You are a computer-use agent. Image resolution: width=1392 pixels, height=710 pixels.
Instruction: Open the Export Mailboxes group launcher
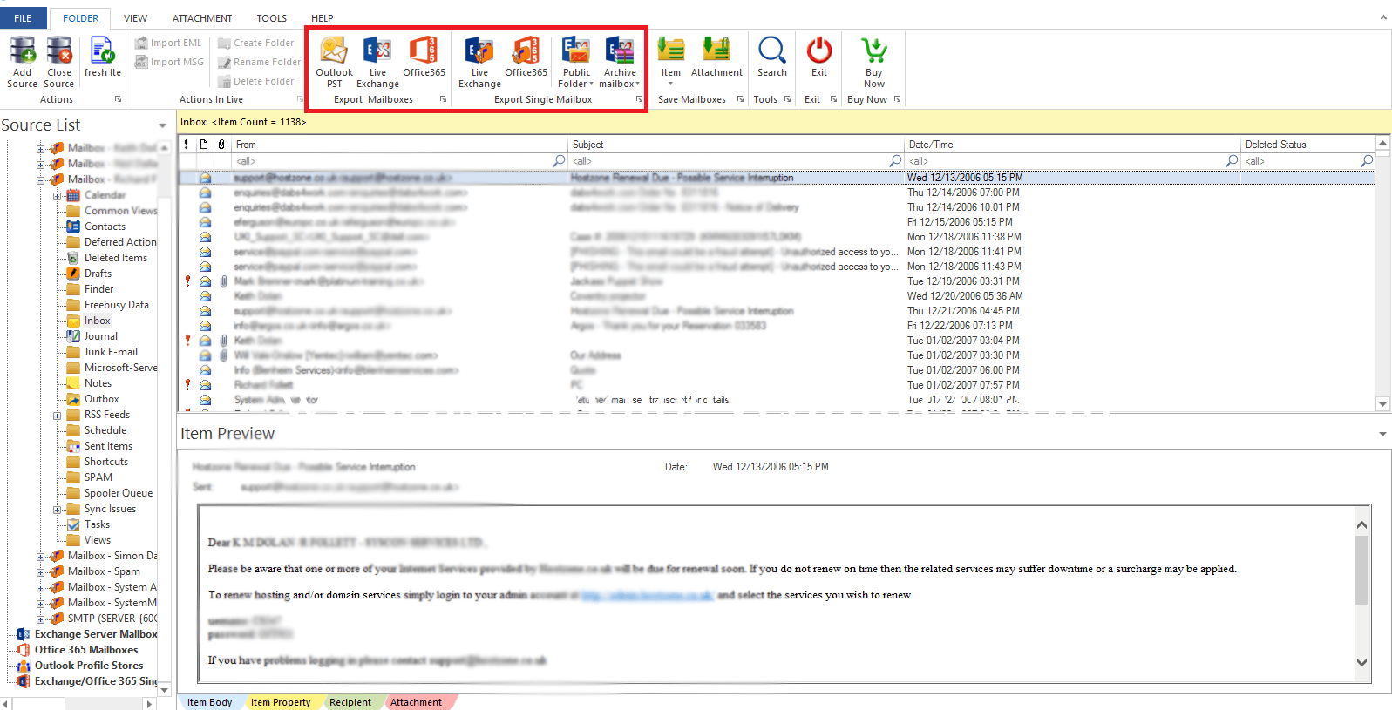coord(443,99)
